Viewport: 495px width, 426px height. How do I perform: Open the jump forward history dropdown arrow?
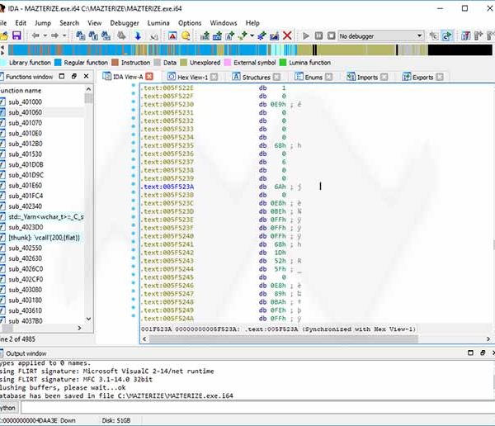[64, 35]
